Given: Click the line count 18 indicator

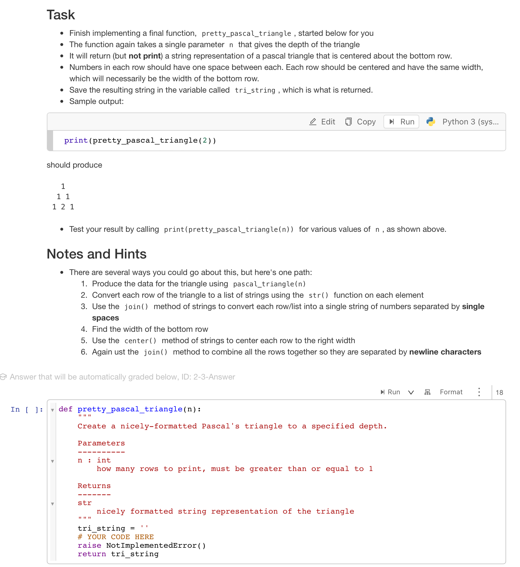Looking at the screenshot, I should click(x=499, y=393).
